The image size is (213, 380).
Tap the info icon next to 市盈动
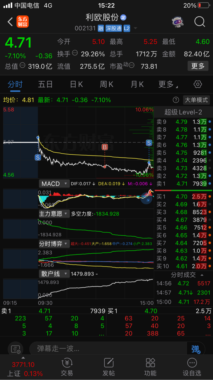132,65
